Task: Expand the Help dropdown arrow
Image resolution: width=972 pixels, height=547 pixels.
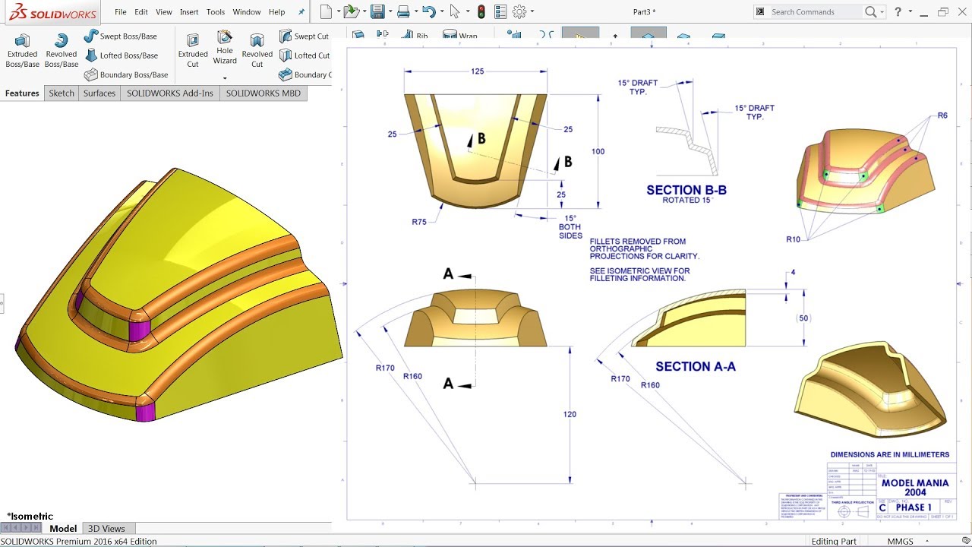Action: (910, 11)
